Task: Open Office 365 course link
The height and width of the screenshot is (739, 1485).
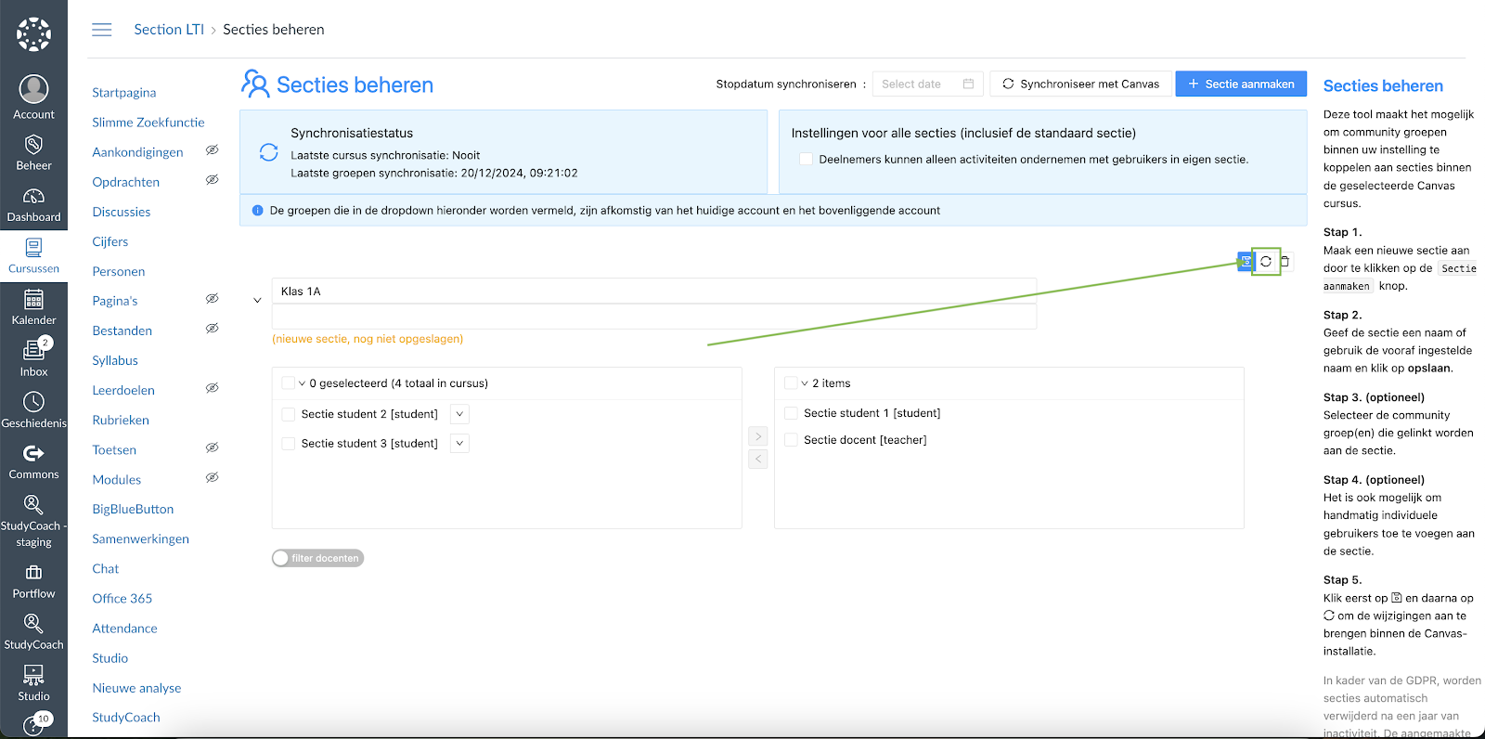Action: point(123,599)
